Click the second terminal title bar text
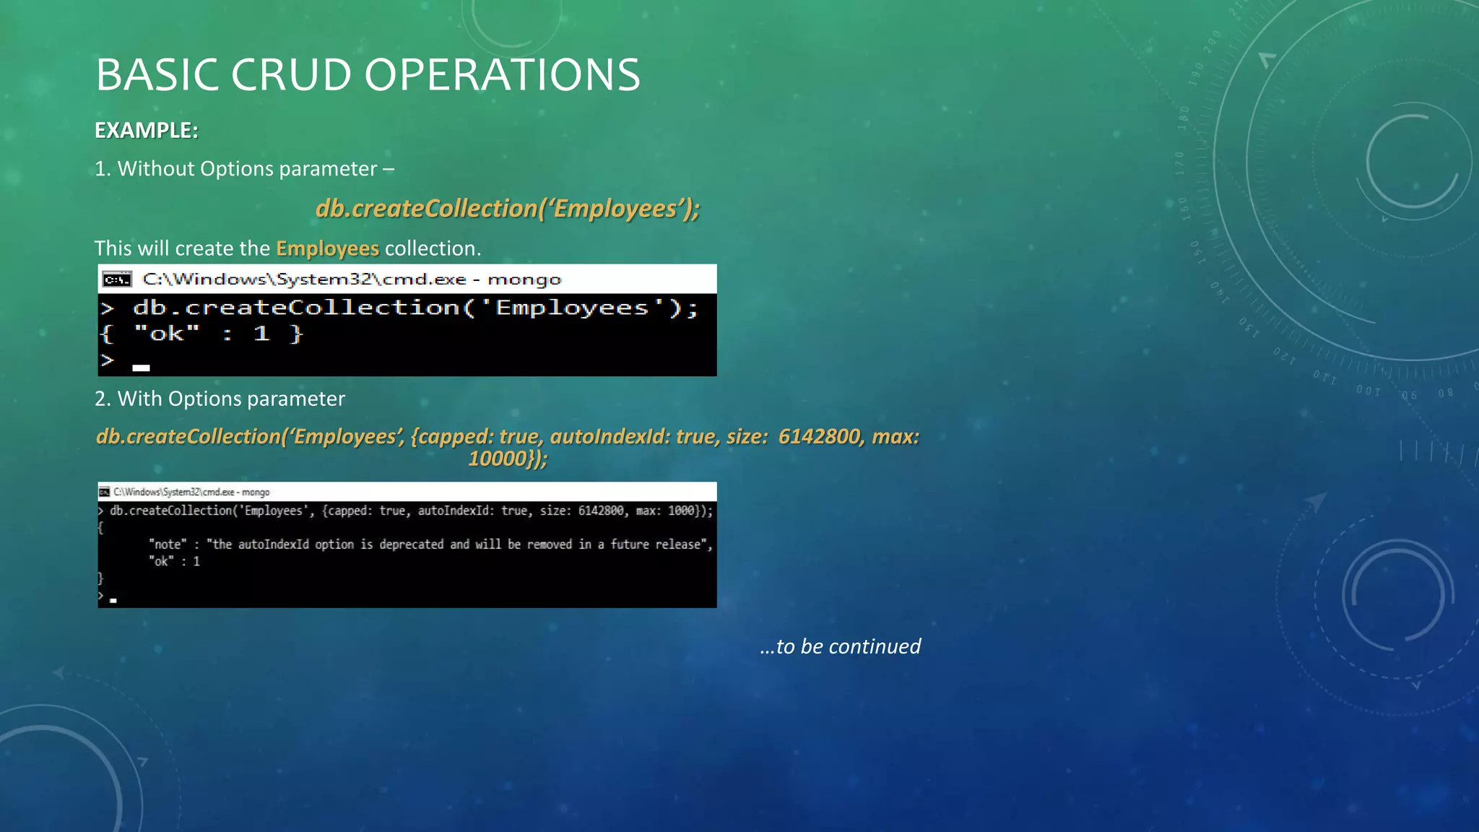The image size is (1479, 832). point(191,492)
